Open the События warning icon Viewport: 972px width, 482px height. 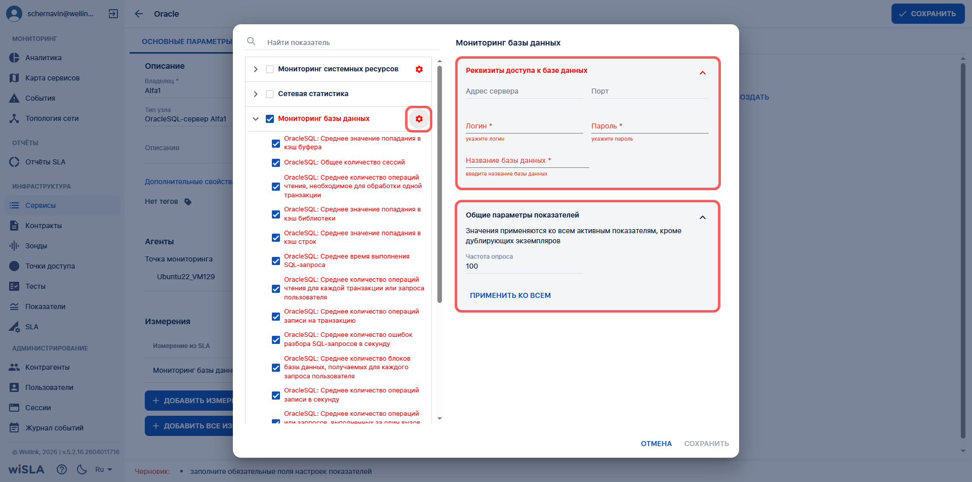point(14,98)
